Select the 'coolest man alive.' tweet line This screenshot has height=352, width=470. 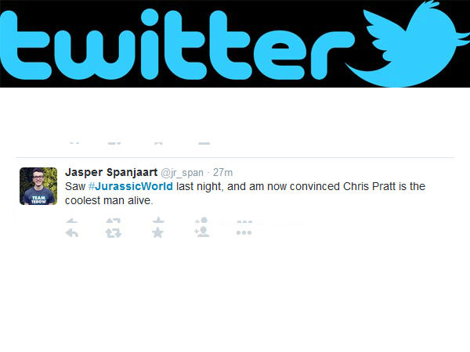[x=109, y=200]
